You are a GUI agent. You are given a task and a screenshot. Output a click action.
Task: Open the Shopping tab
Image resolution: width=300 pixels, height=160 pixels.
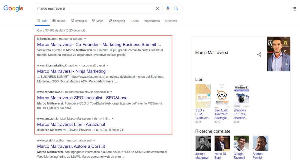(x=117, y=21)
